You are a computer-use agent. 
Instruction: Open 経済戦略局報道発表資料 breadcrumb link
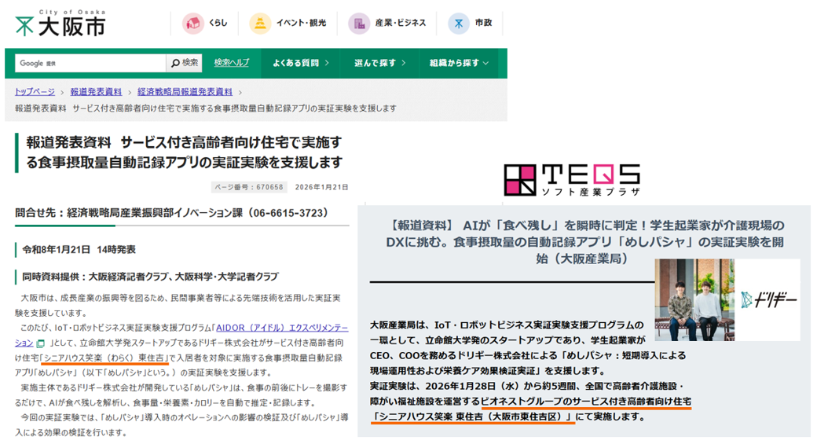pos(185,92)
